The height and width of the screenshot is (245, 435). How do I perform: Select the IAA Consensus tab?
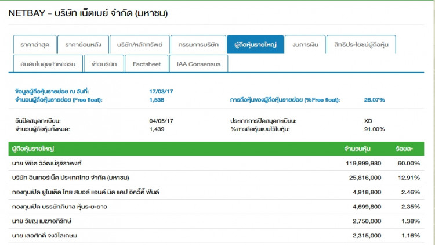(198, 64)
